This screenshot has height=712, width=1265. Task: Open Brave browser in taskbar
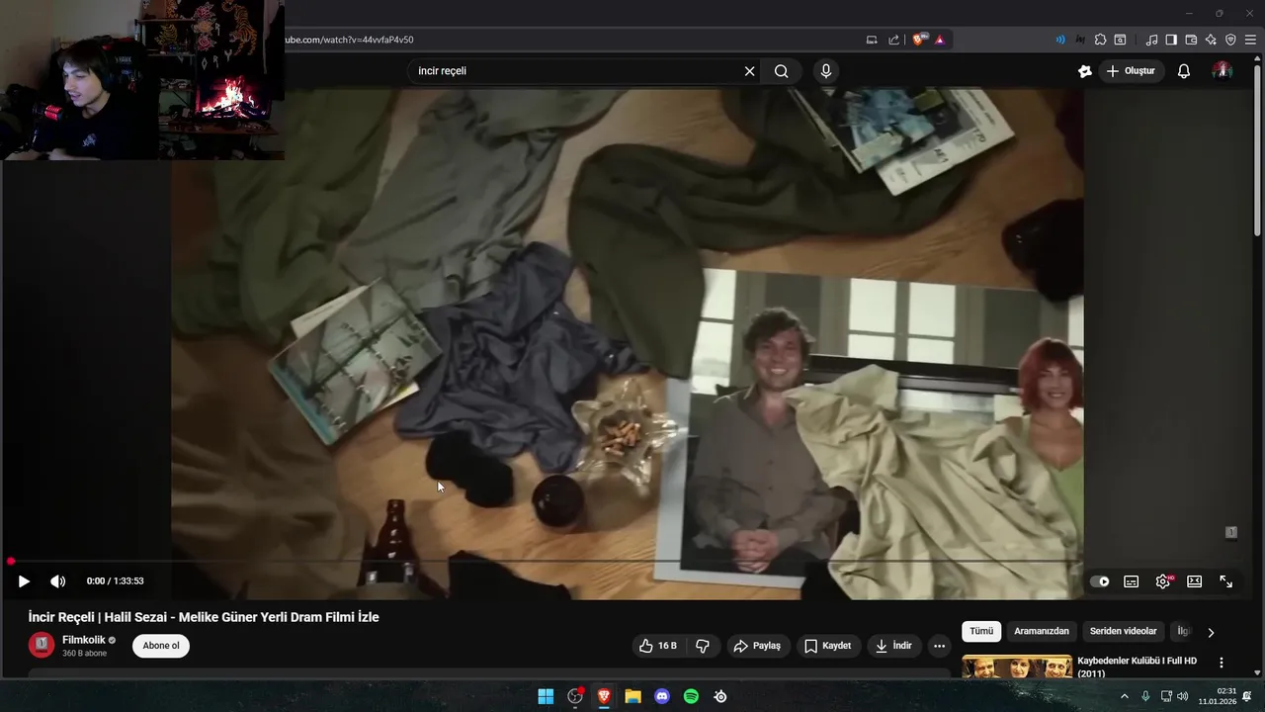(x=604, y=696)
